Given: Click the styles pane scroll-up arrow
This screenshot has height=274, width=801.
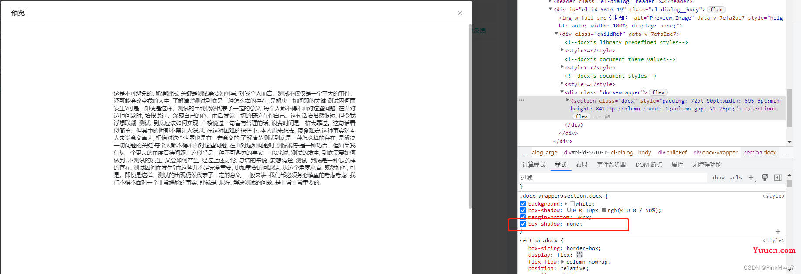Looking at the screenshot, I should 789,175.
